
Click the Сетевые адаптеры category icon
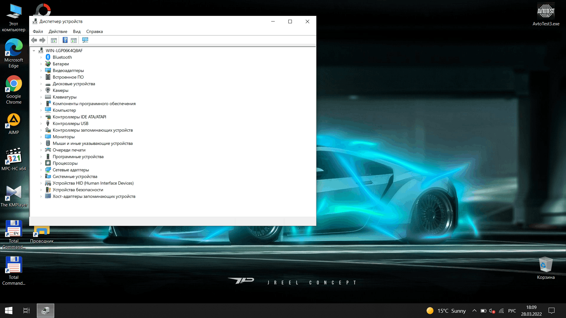[48, 170]
